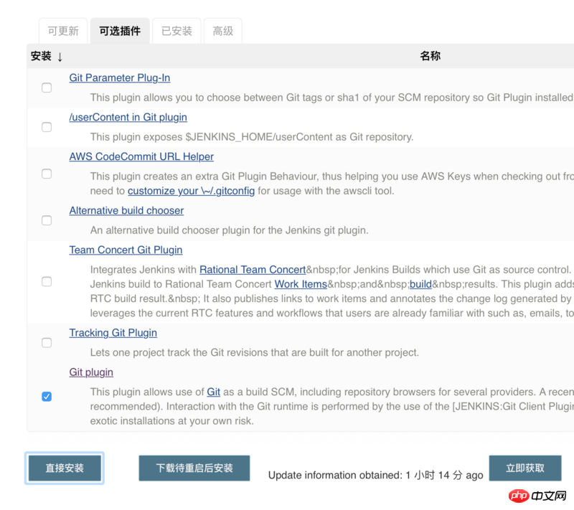The image size is (574, 510).
Task: Click the 下载待重启后安装 button
Action: pyautogui.click(x=194, y=468)
